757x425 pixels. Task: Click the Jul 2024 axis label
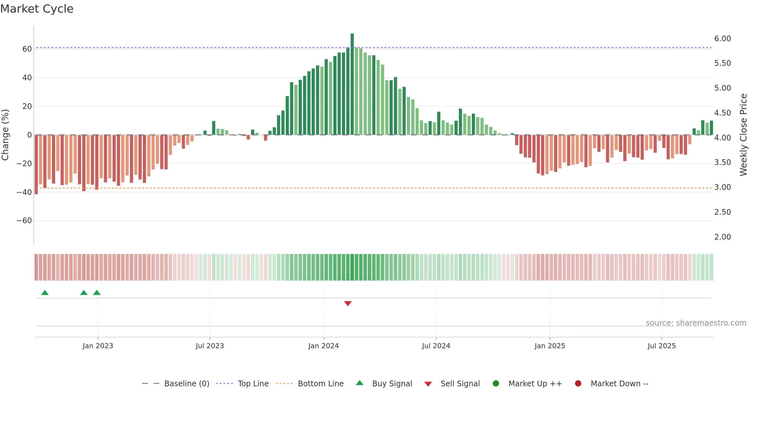(x=436, y=346)
